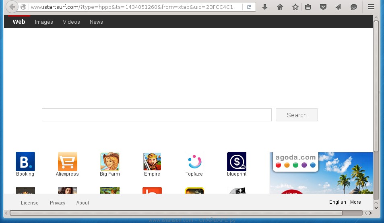Viewport: 384px width, 223px height.
Task: Click the vertical scrollbar thumb
Action: coord(376,86)
